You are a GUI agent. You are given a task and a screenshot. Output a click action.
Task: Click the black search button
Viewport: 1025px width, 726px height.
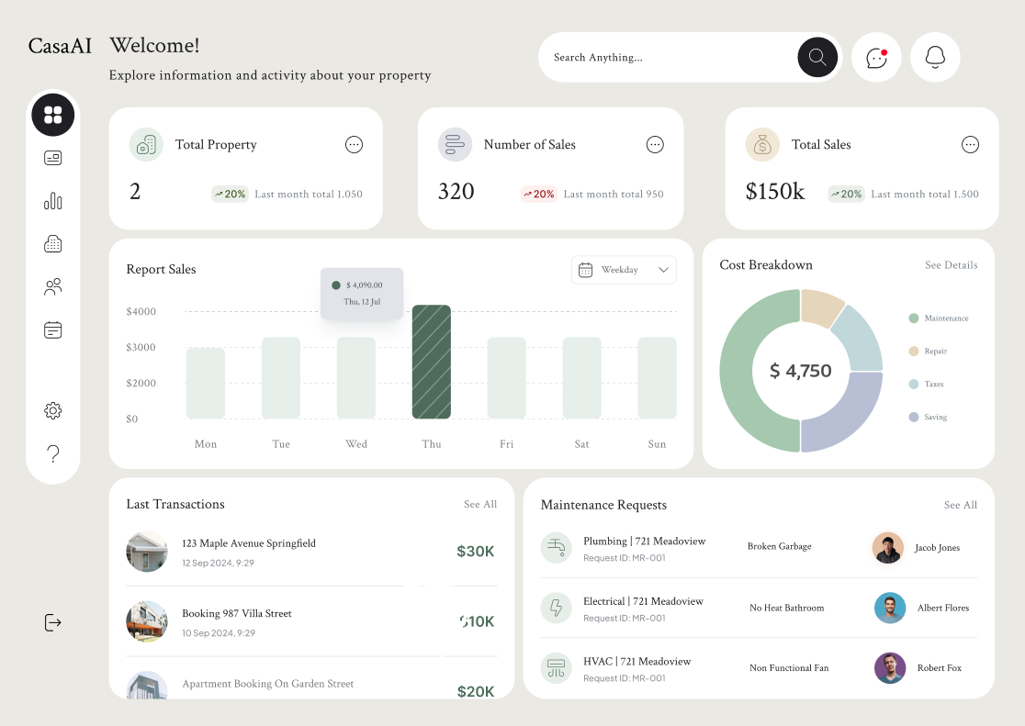pos(817,57)
